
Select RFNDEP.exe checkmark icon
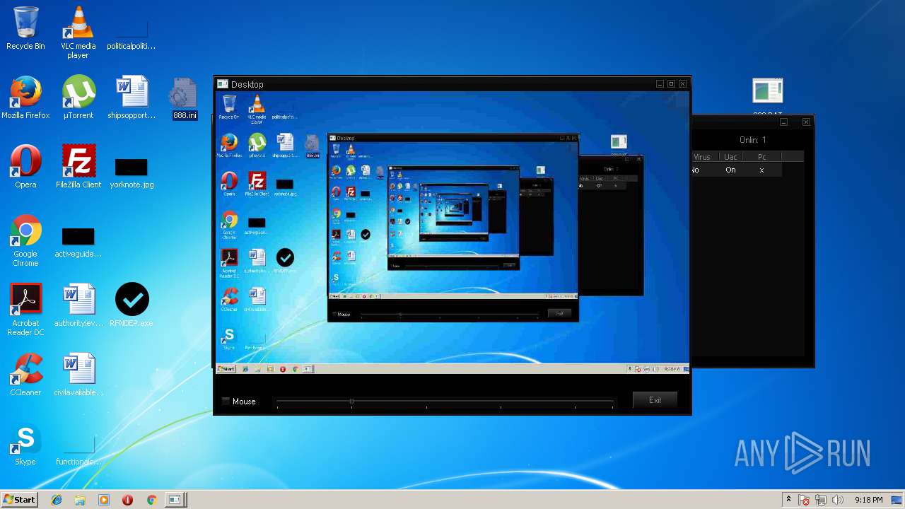pos(132,305)
